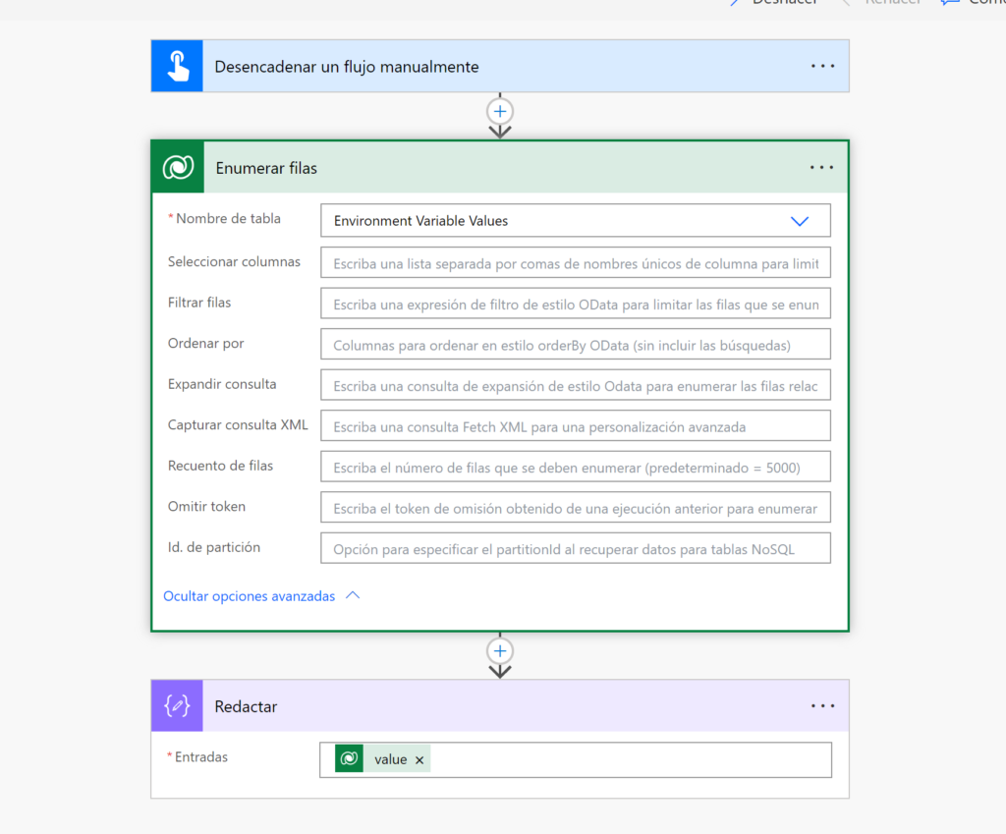Image resolution: width=1006 pixels, height=834 pixels.
Task: Open ellipsis menu on Redactar
Action: click(x=822, y=705)
